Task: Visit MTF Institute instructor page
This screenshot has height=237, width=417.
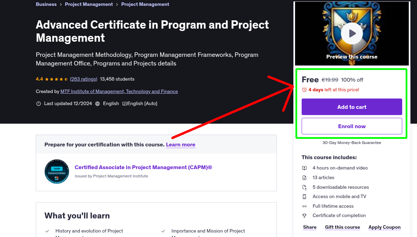Action: [x=119, y=91]
